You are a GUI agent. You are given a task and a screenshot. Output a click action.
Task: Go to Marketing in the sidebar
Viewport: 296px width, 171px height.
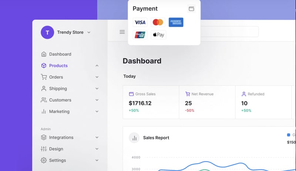click(x=59, y=112)
